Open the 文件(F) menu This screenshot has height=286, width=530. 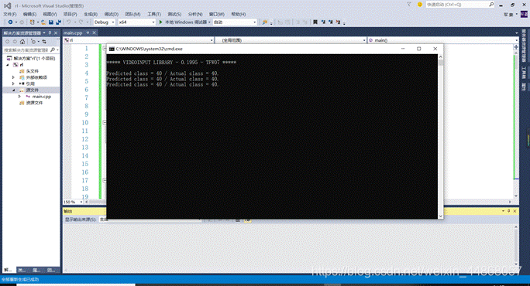click(x=9, y=14)
